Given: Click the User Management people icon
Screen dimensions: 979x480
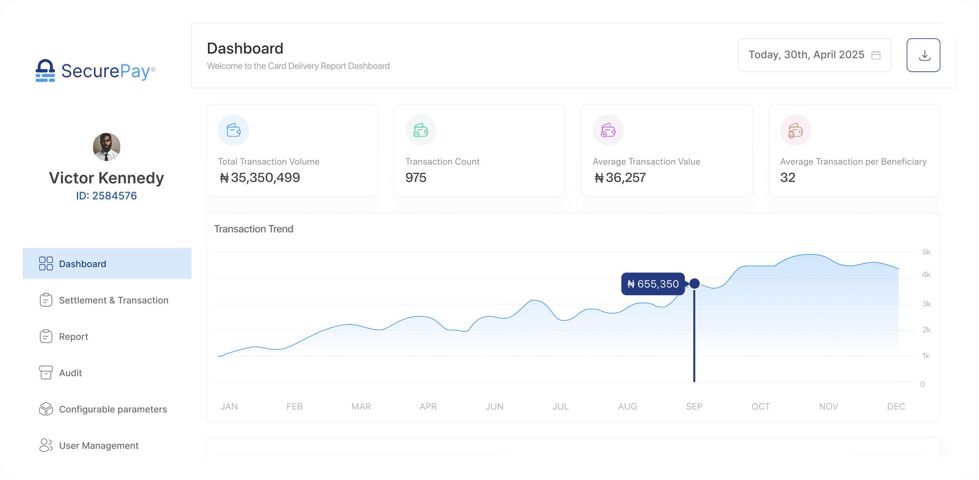Looking at the screenshot, I should (x=46, y=445).
